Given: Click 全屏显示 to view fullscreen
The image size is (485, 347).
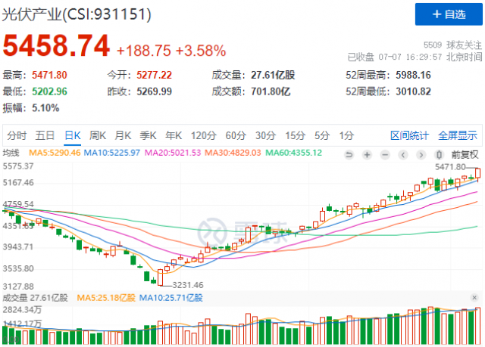Looking at the screenshot, I should (x=457, y=136).
